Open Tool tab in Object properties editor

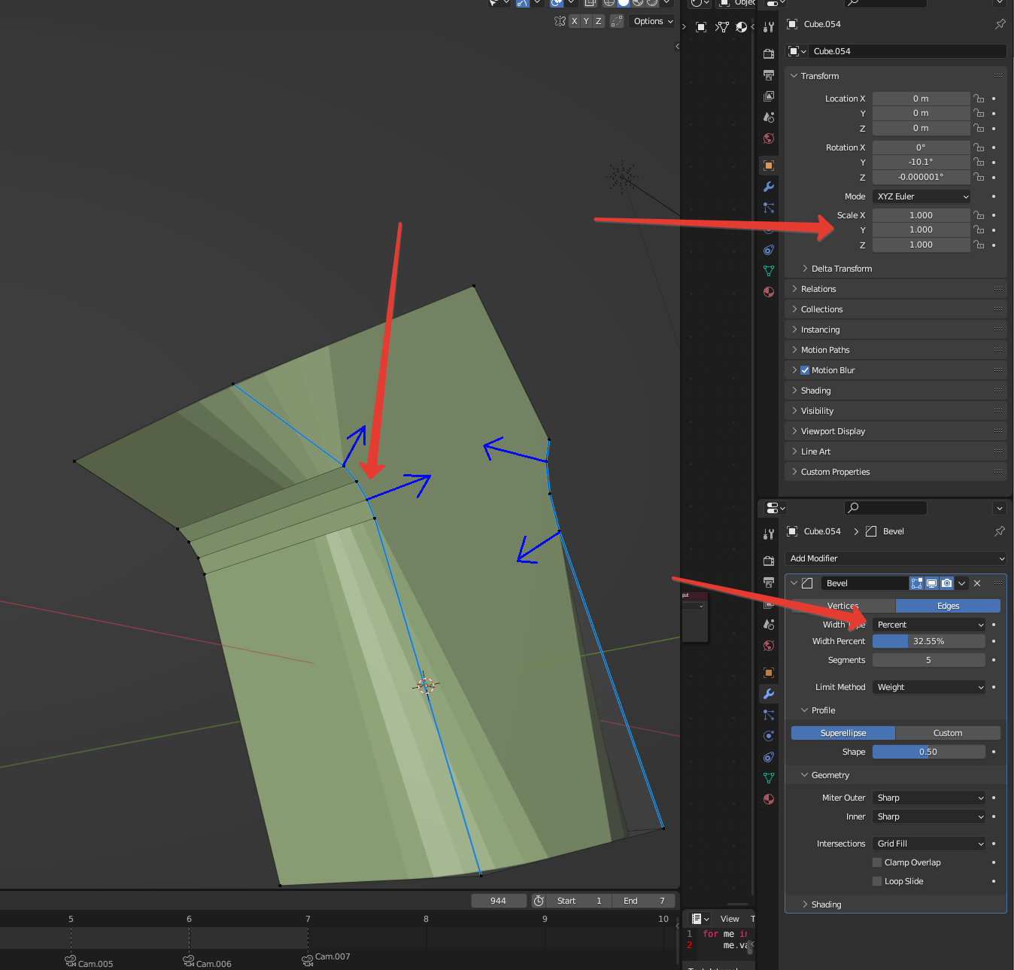(769, 27)
